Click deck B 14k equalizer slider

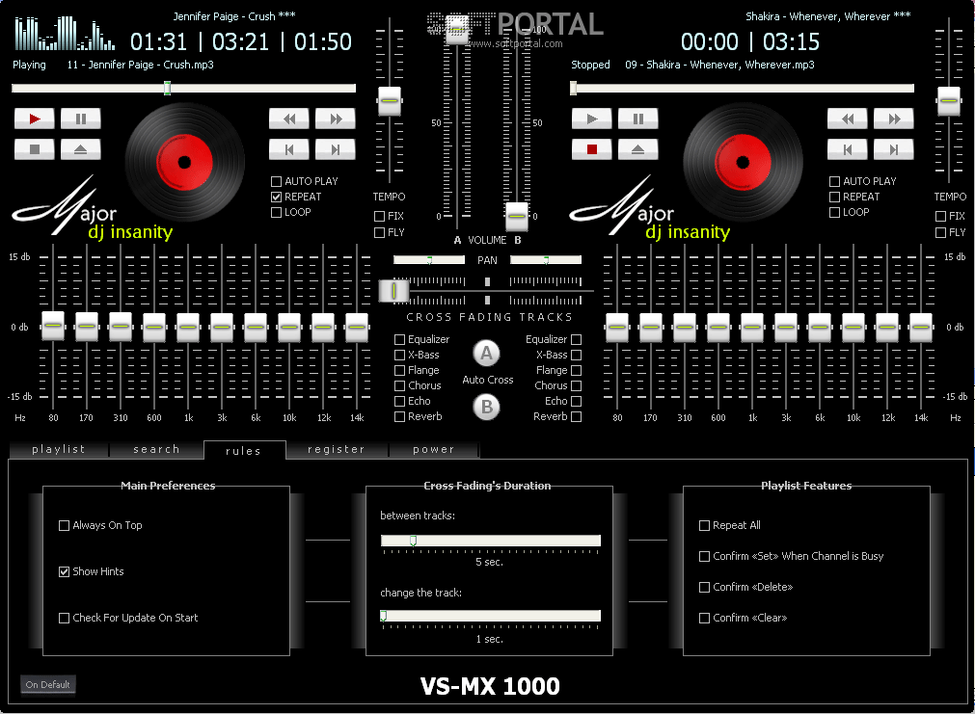click(x=920, y=327)
